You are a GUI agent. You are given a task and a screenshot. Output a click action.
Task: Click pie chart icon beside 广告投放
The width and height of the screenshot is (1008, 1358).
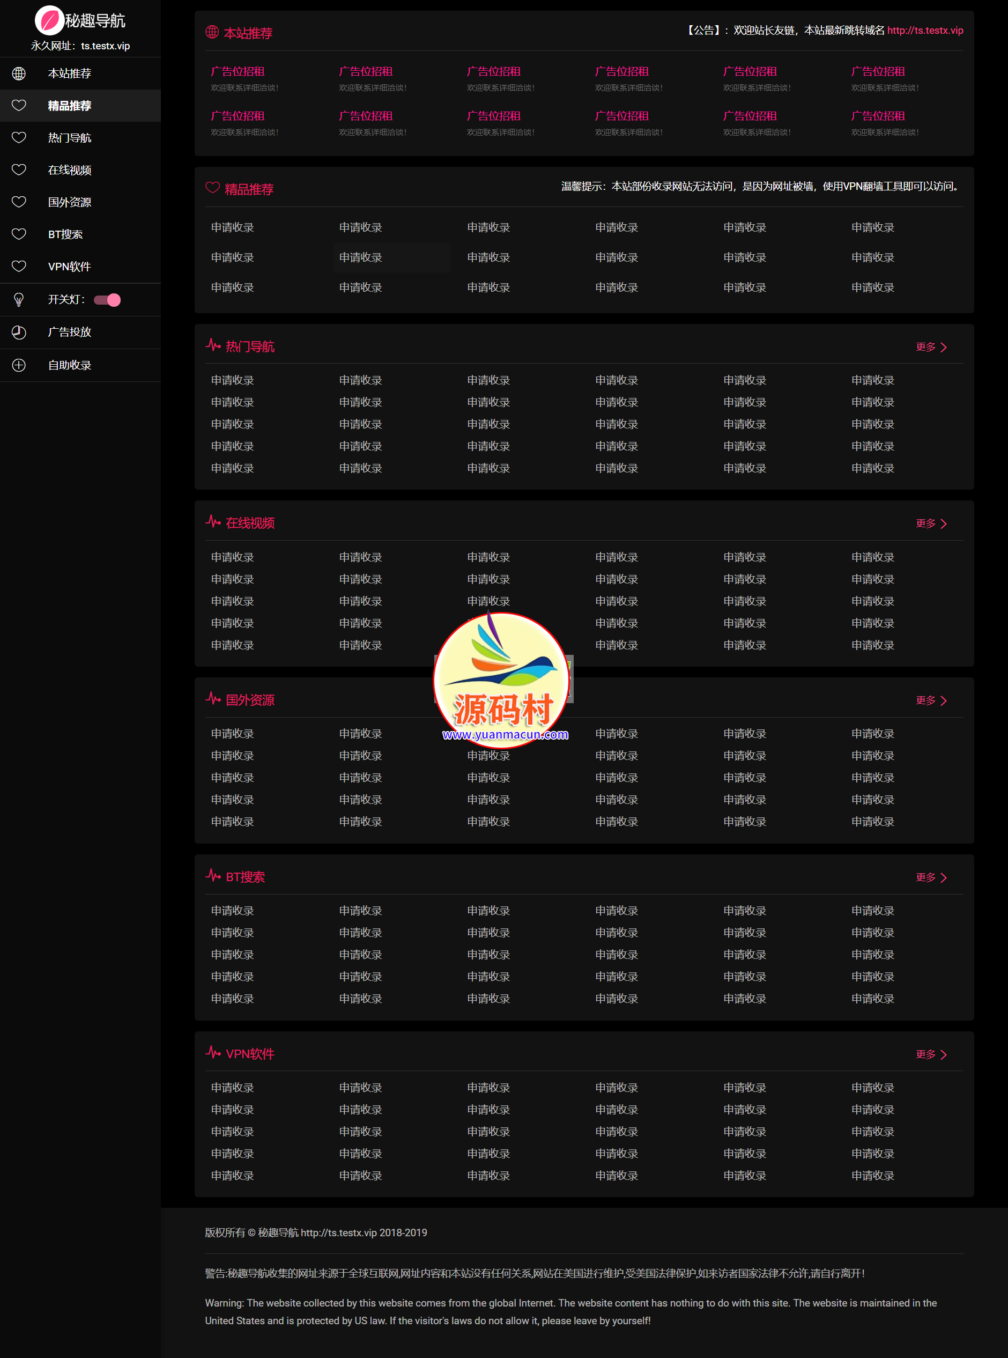click(19, 332)
